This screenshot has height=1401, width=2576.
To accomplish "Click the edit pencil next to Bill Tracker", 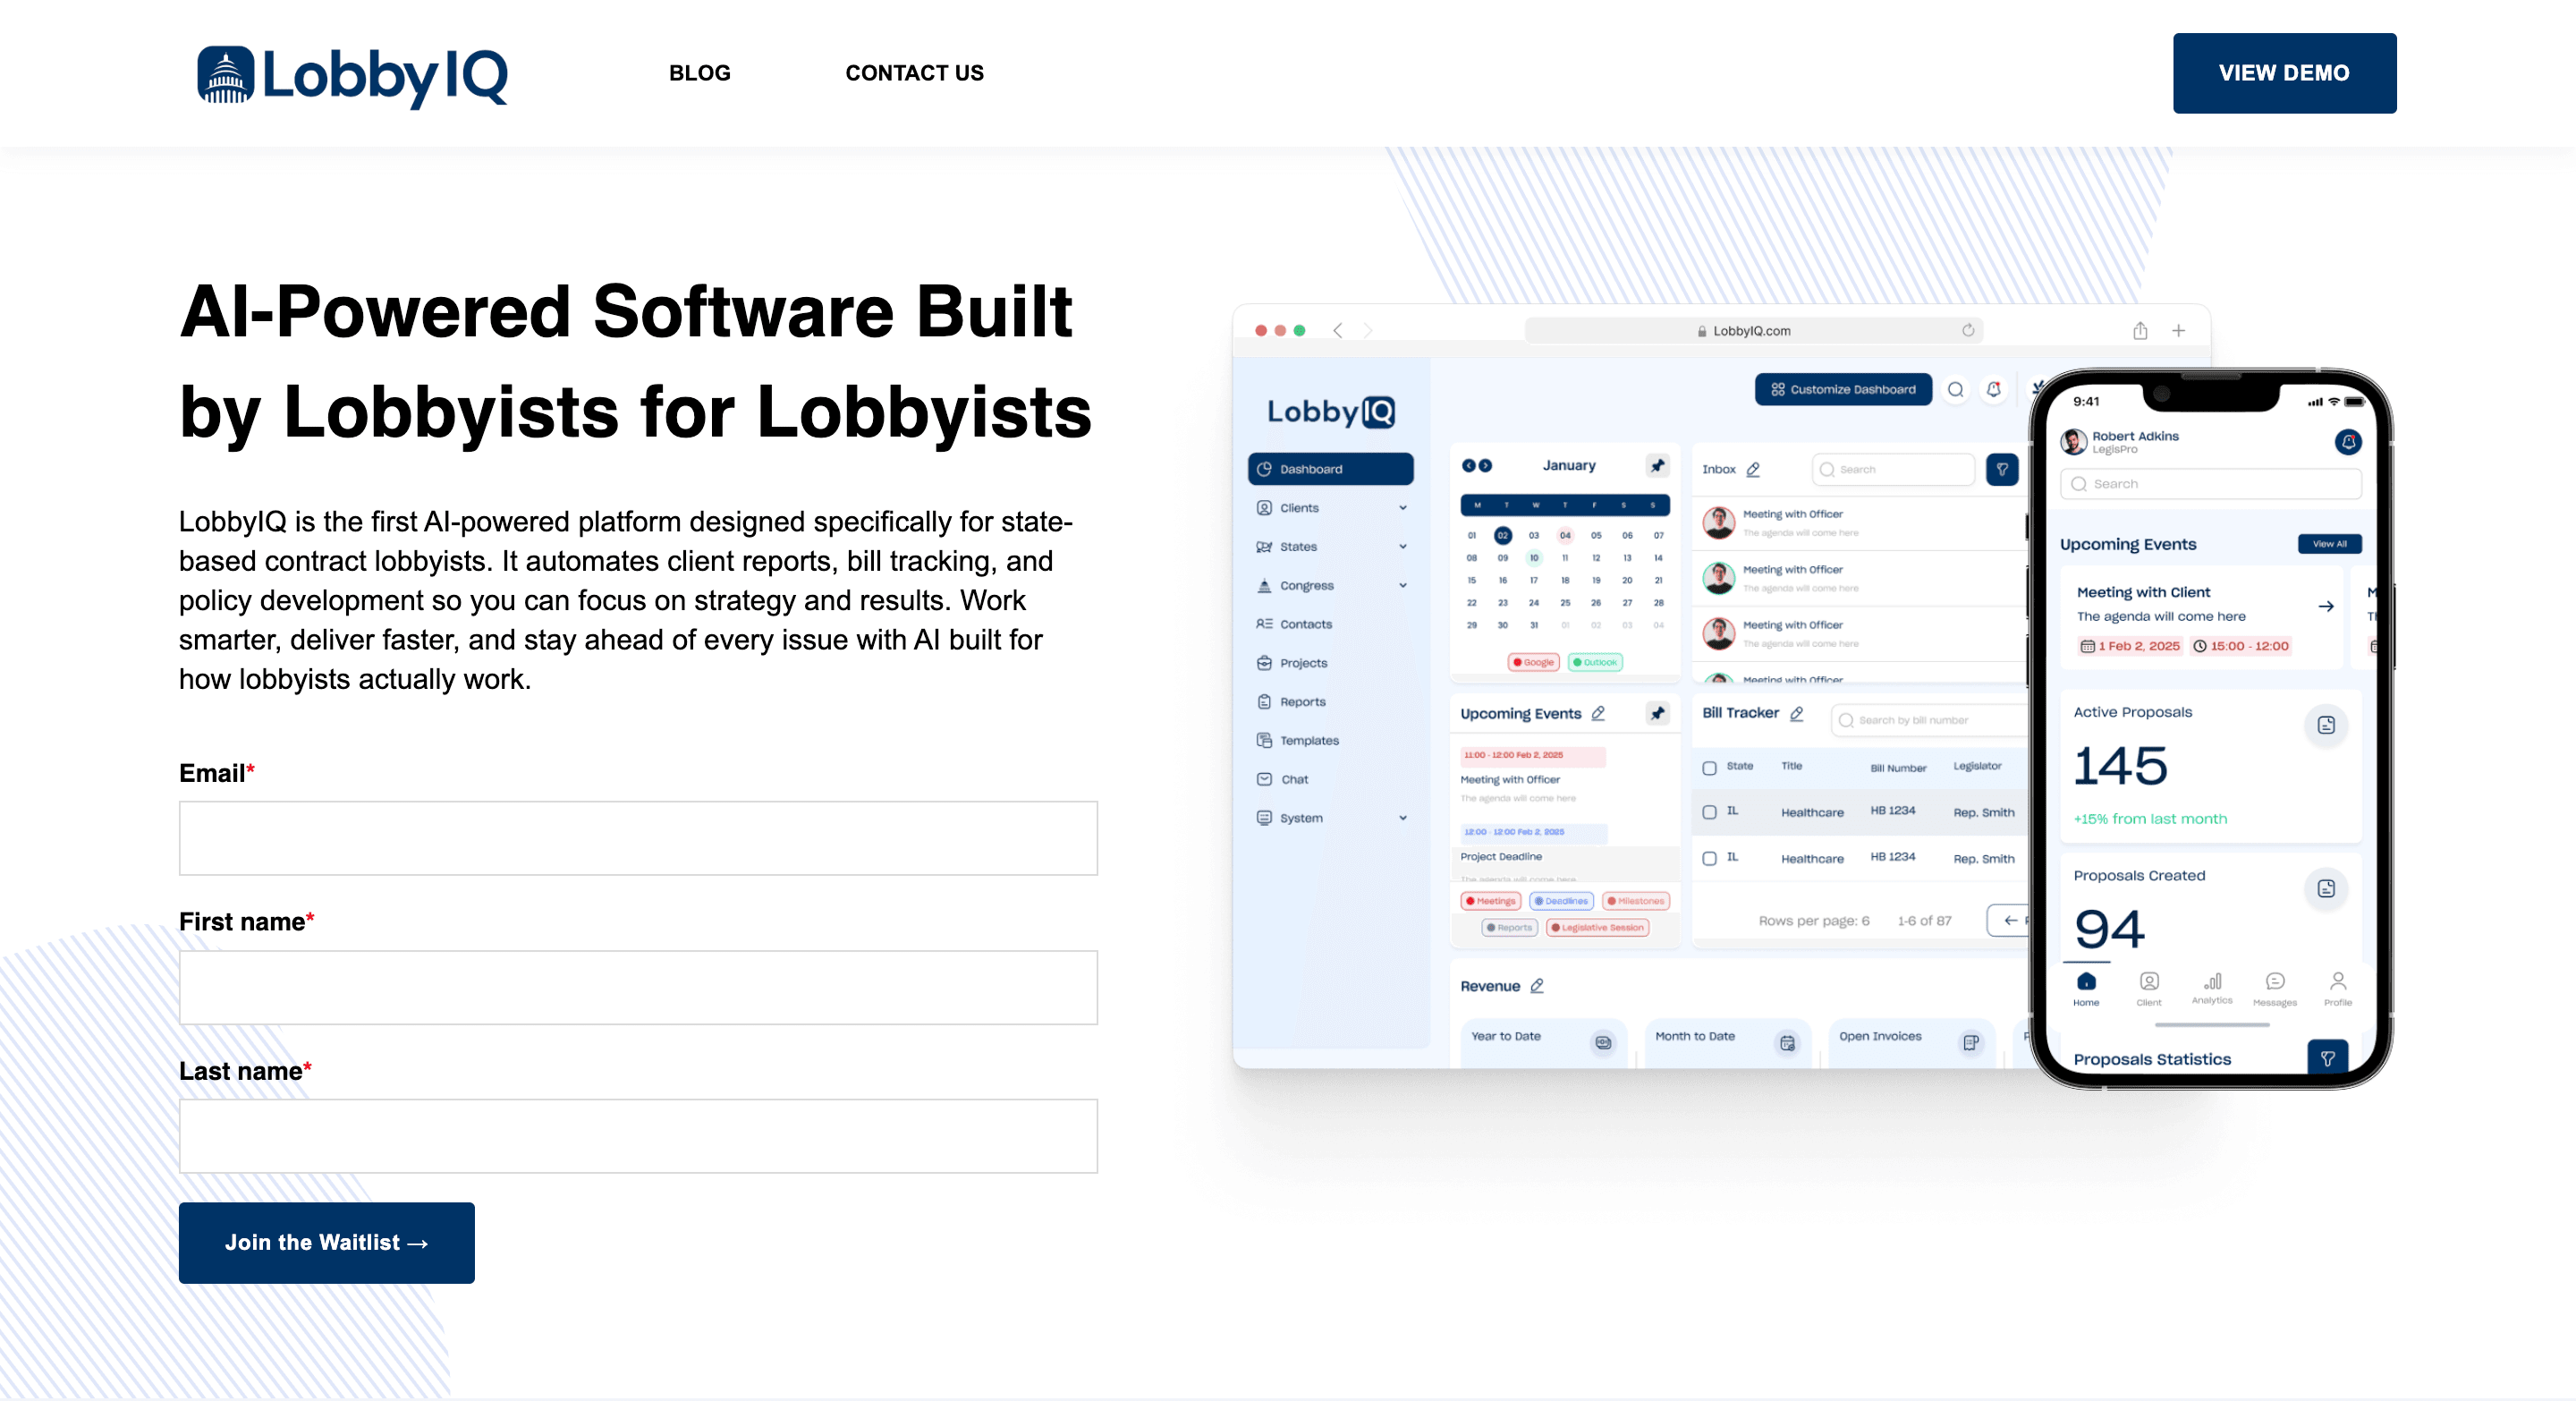I will click(1797, 713).
